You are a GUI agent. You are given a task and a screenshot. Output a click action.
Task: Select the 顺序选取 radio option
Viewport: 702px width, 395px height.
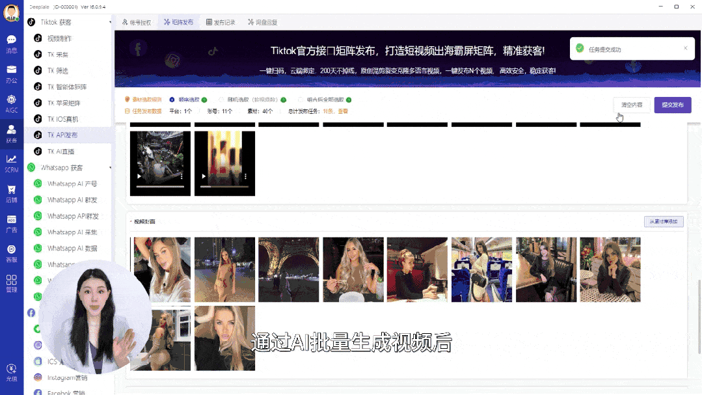[x=172, y=100]
